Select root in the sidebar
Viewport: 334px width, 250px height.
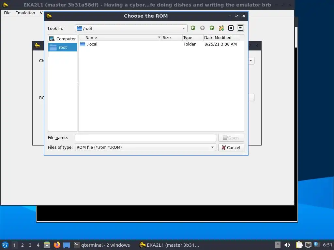pyautogui.click(x=62, y=47)
